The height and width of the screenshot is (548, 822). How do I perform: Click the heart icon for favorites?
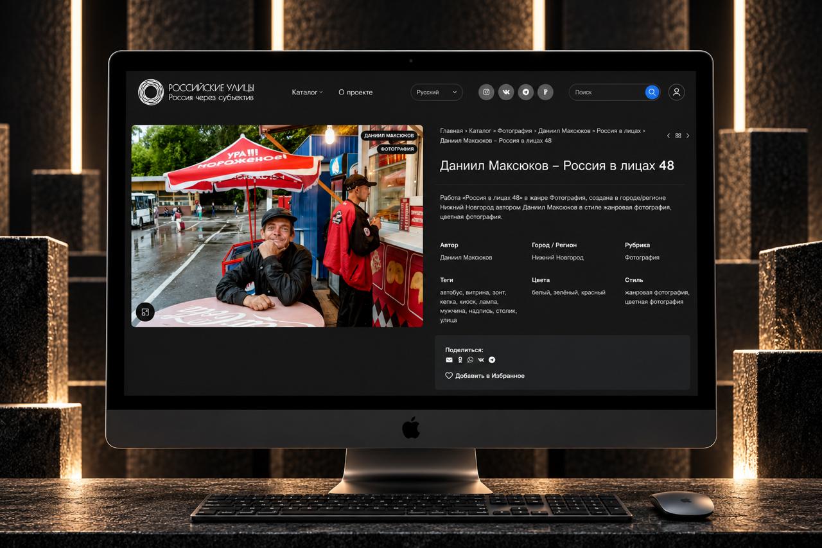449,376
